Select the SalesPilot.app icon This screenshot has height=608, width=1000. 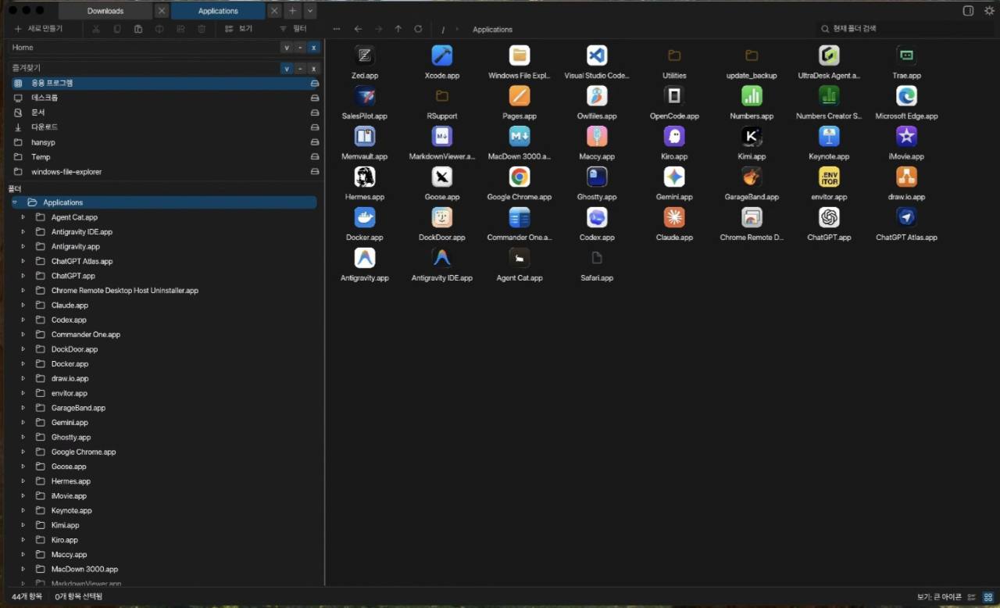point(364,96)
